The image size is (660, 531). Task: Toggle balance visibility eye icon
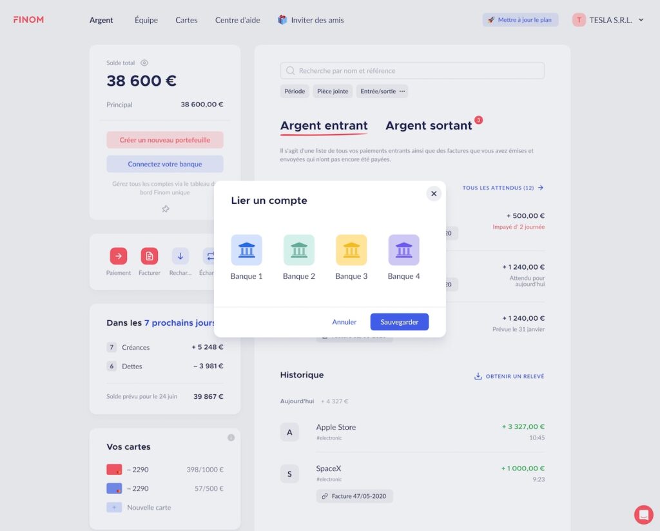(144, 63)
